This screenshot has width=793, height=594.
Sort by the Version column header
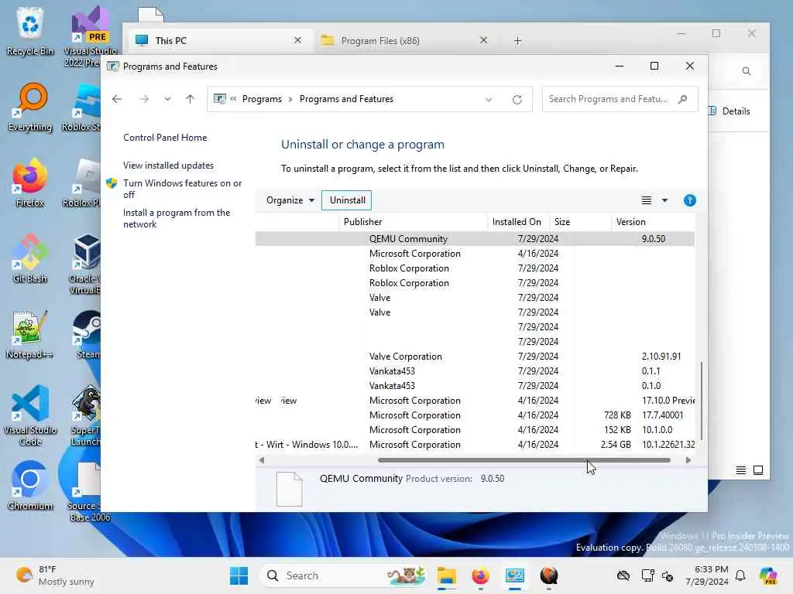tap(652, 222)
